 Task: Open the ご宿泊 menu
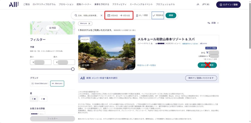click(x=26, y=4)
